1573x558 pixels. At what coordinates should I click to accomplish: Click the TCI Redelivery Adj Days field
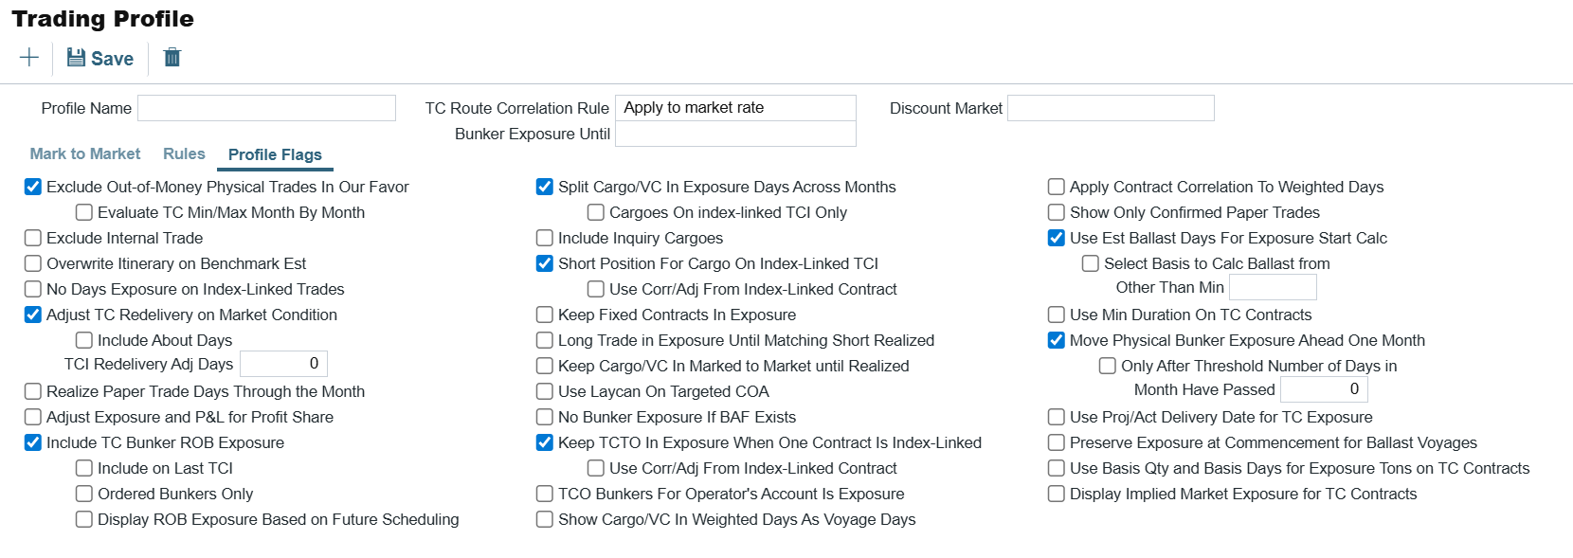283,364
